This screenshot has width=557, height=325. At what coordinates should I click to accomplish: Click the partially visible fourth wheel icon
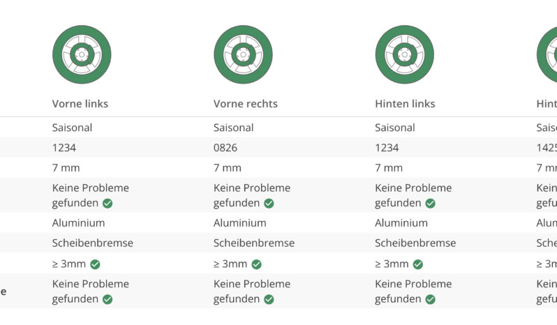coord(547,54)
